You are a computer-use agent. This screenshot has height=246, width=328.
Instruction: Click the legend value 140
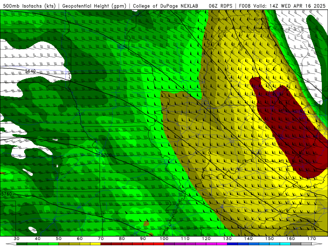[x=248, y=239]
